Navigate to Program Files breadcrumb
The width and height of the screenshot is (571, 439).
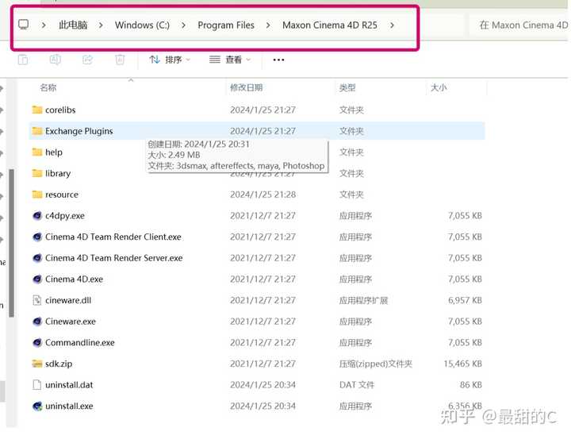point(226,25)
